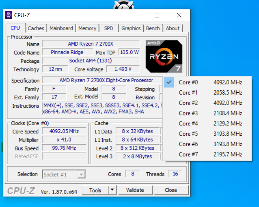This screenshot has height=207, width=259.
Task: Click the CPU-Z app icon in title bar
Action: [x=9, y=15]
